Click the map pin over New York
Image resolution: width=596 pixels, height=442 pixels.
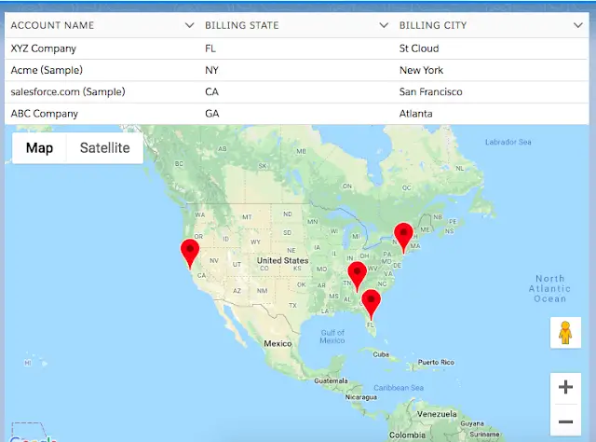point(403,234)
